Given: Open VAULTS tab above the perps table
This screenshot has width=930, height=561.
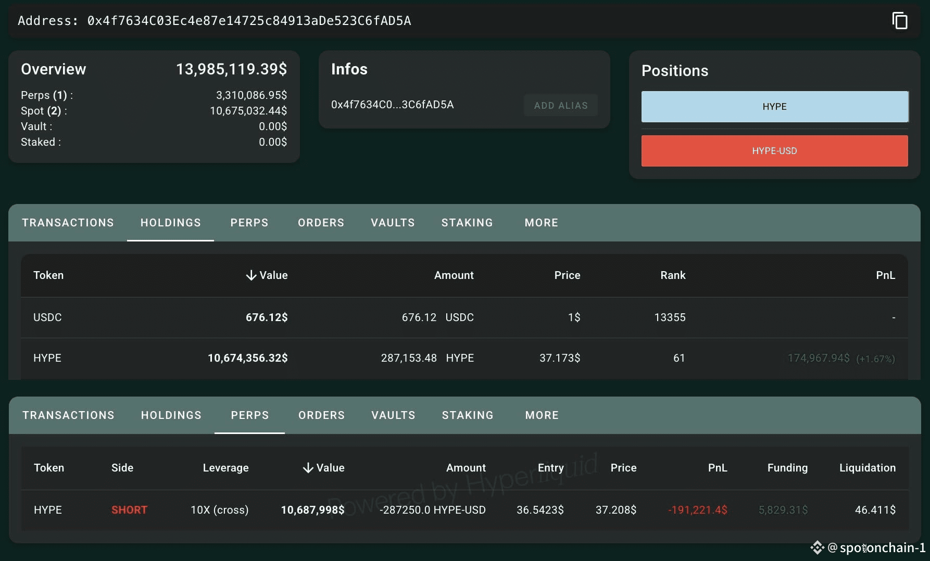Looking at the screenshot, I should pyautogui.click(x=394, y=415).
